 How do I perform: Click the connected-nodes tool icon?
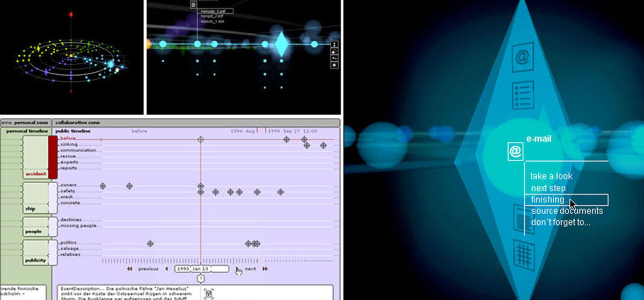334,58
